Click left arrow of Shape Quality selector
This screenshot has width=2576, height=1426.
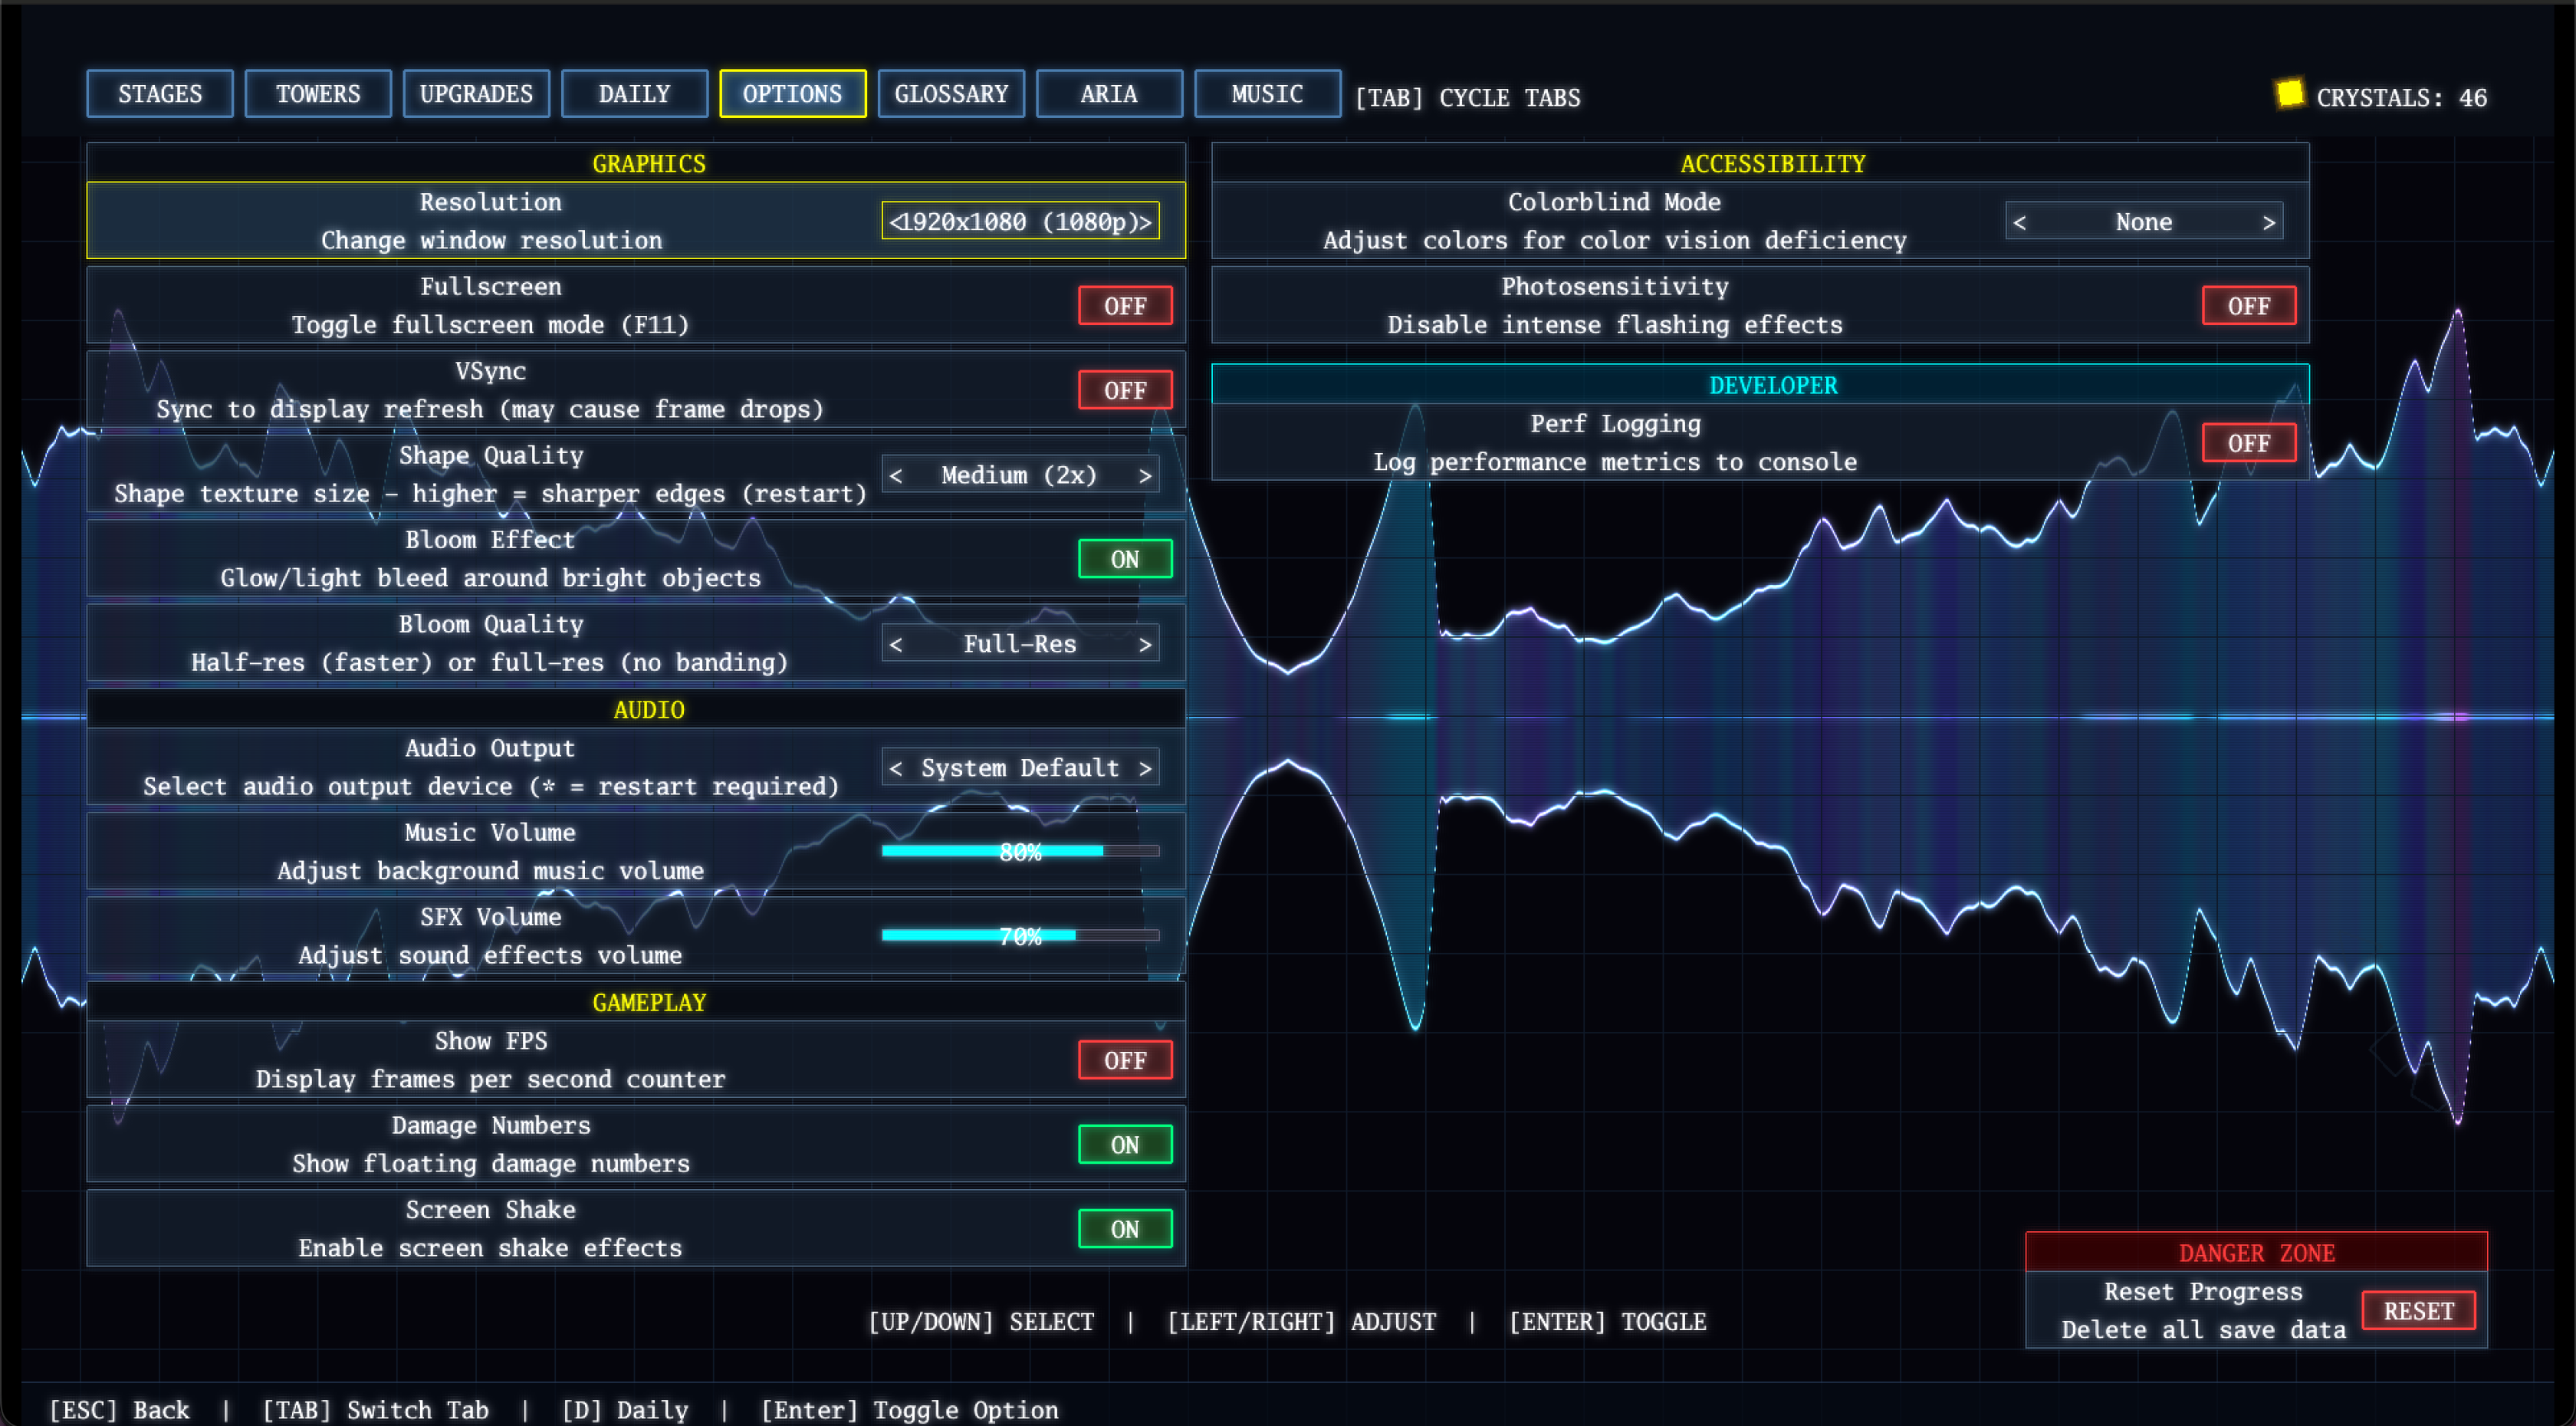[896, 476]
